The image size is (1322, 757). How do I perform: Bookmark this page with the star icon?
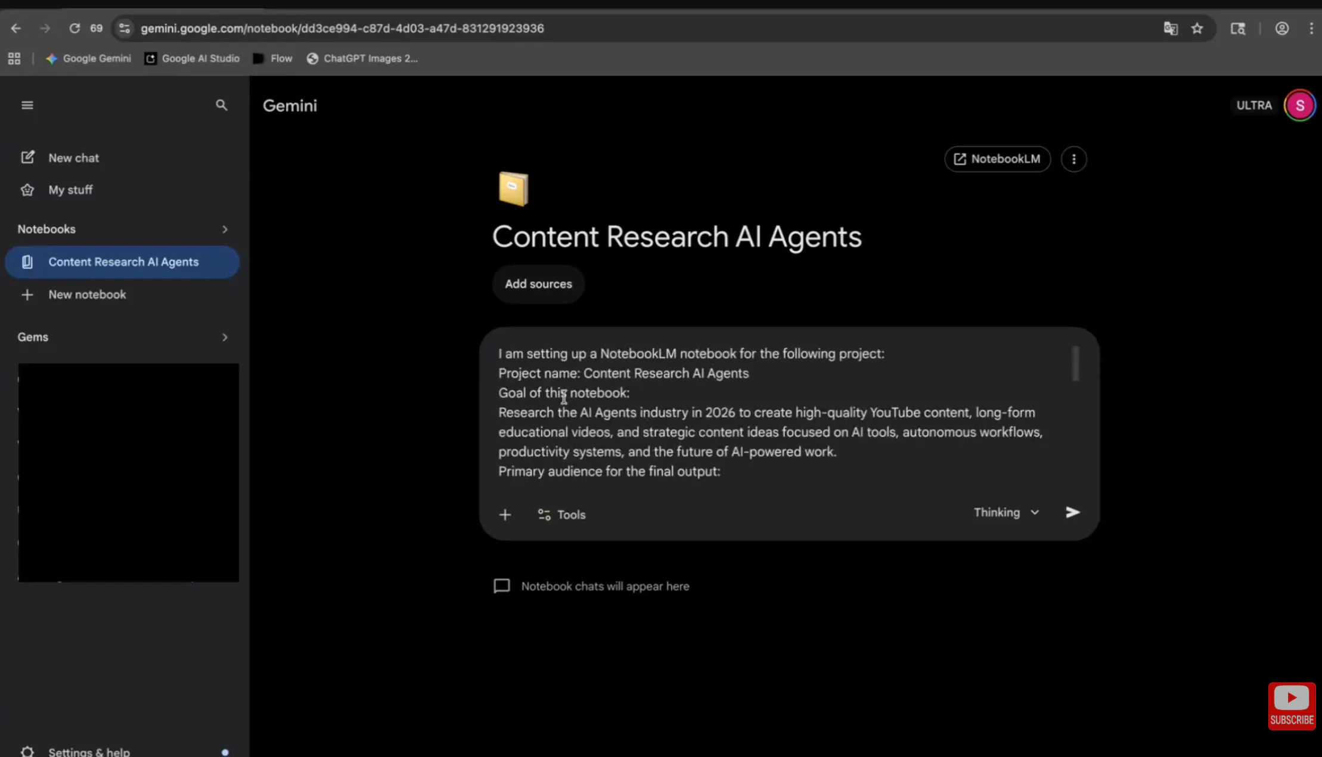[x=1197, y=28]
